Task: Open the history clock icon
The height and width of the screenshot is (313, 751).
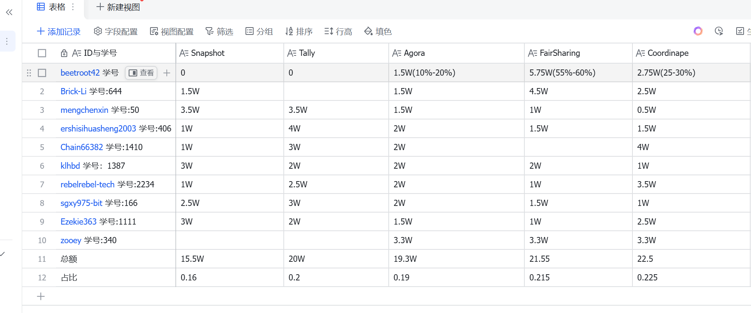Action: [x=719, y=31]
